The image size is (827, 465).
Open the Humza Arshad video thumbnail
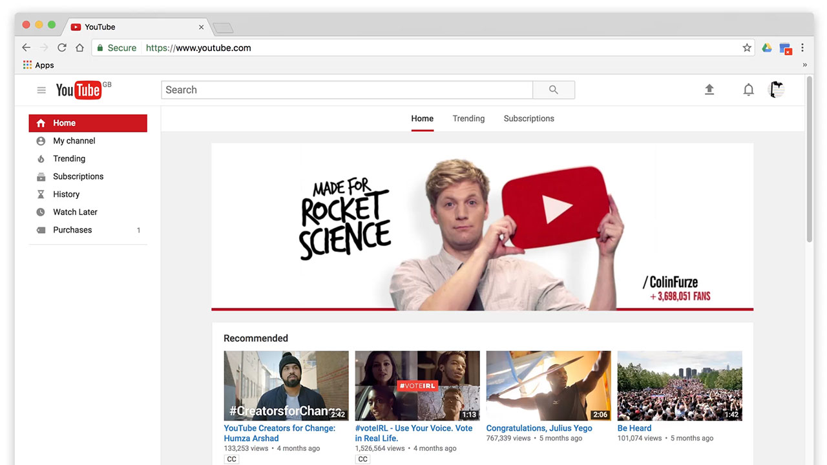pos(286,386)
